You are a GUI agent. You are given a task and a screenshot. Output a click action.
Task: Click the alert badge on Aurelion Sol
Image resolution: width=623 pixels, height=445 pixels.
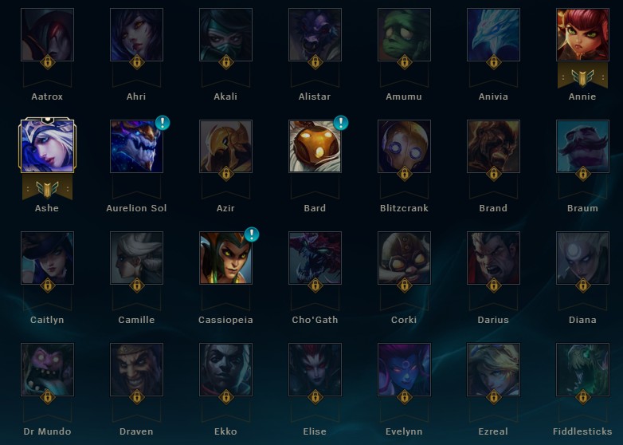(x=163, y=123)
